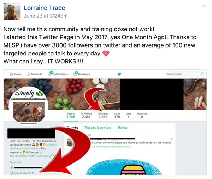
Task: Click the Twitter Home icon
Action: tap(12, 74)
